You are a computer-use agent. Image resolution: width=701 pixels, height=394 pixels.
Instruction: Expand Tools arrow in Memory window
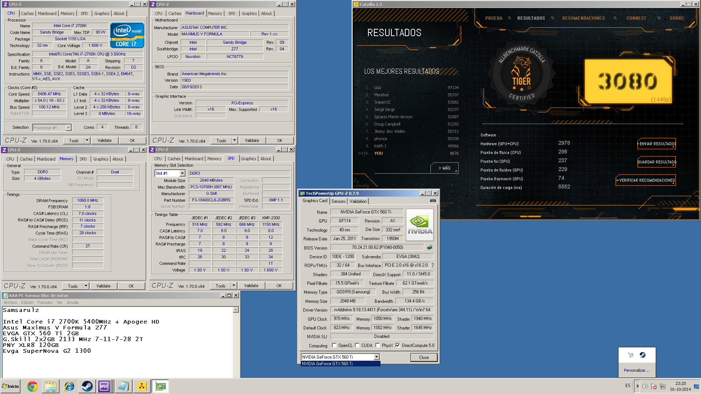click(86, 286)
